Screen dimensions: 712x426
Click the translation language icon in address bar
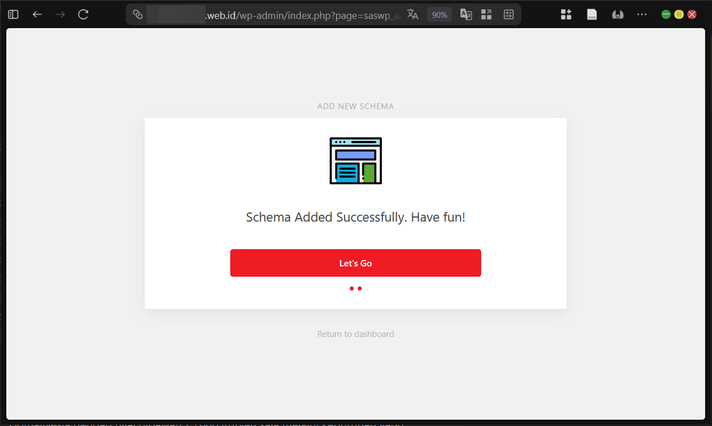coord(466,14)
